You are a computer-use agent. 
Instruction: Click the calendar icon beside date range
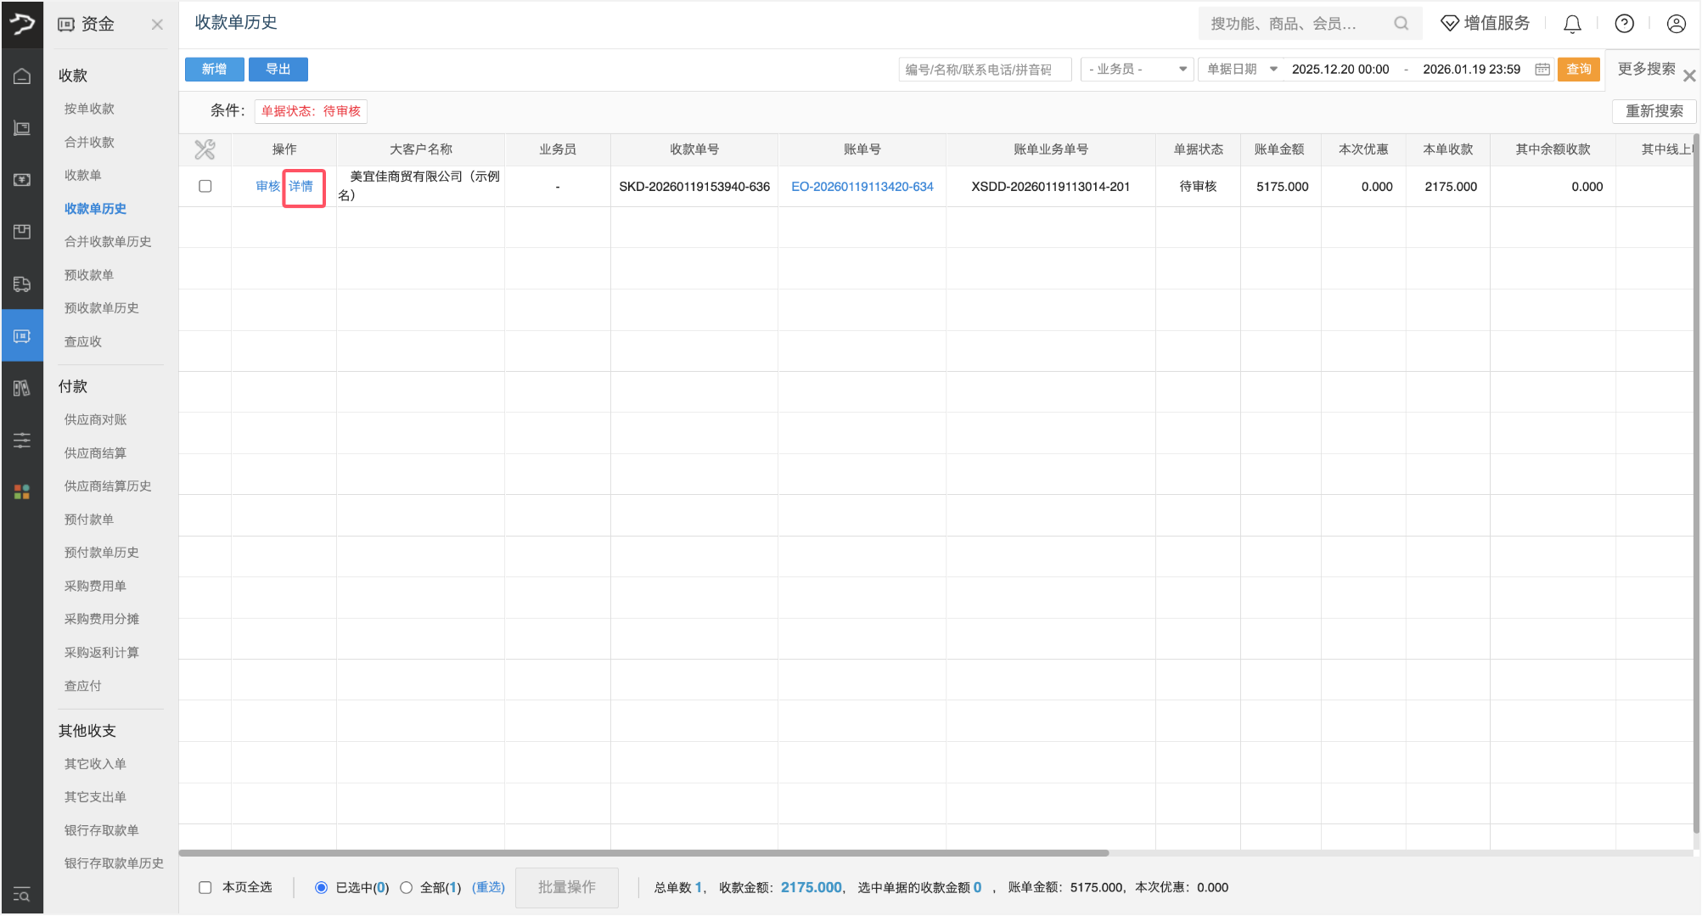1542,70
